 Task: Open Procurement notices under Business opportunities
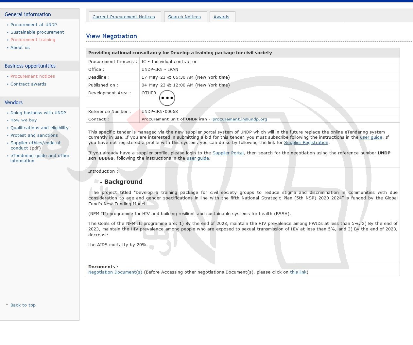coord(32,76)
